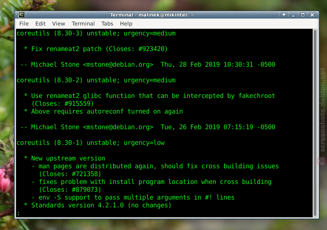The width and height of the screenshot is (327, 230).
Task: Click the '(Closes: #915559)' text
Action: pos(62,104)
